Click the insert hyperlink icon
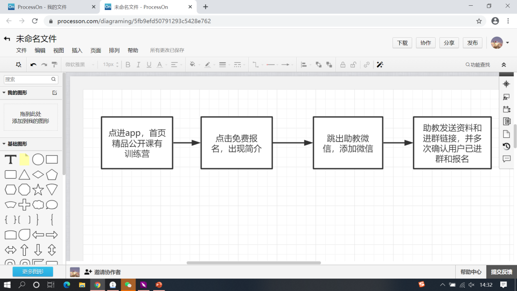517x291 pixels. [367, 64]
